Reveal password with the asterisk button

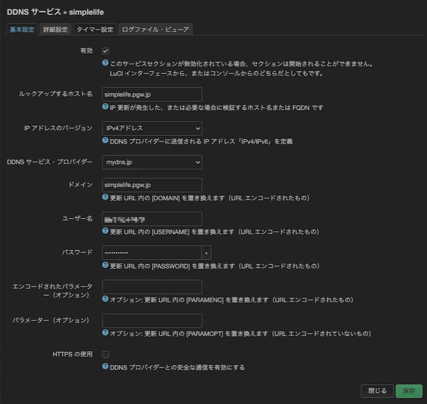pyautogui.click(x=207, y=253)
